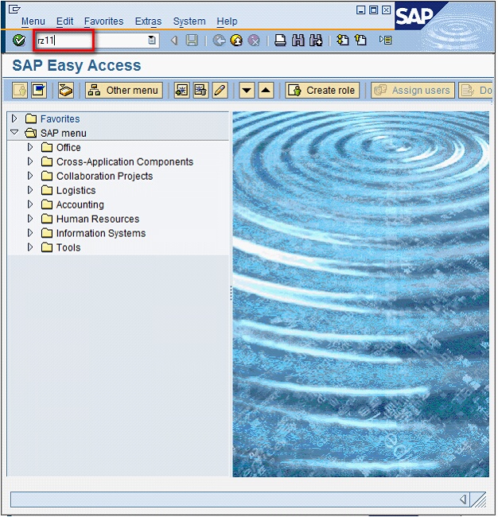
Task: Click the pencil Change favorites icon
Action: 220,91
